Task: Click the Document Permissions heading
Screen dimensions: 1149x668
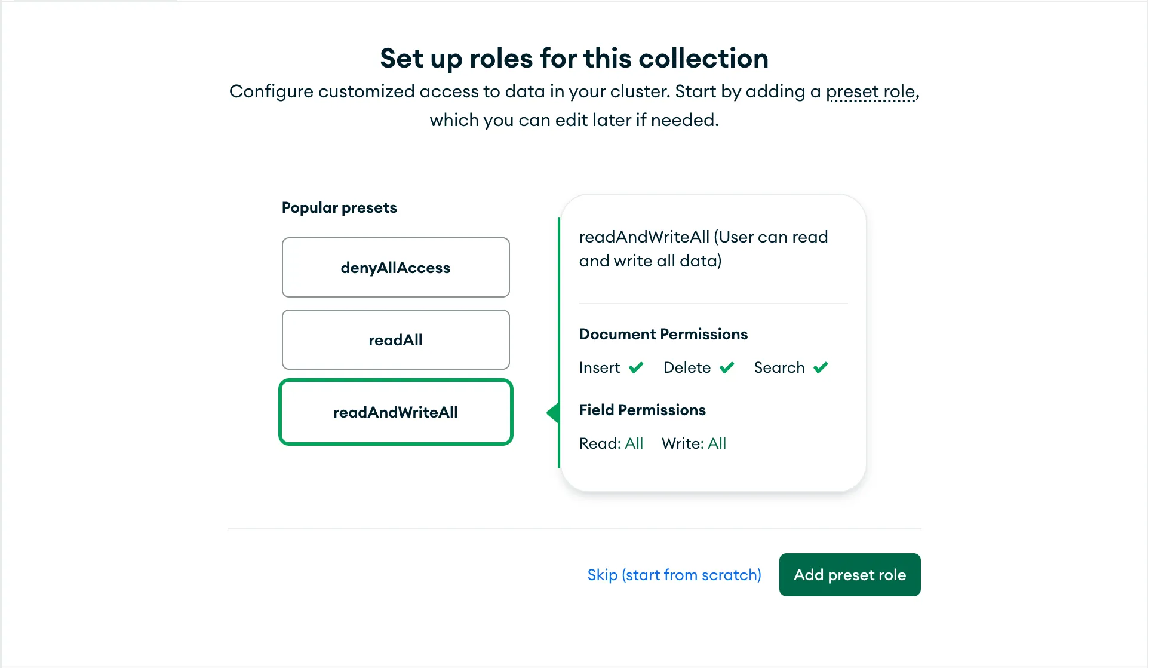Action: pyautogui.click(x=663, y=334)
